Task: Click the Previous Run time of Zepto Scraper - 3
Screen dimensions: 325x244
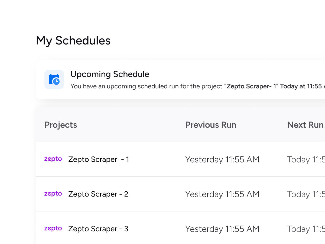Action: 222,229
